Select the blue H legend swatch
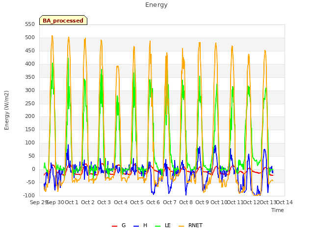314x235 pixels. click(136, 226)
